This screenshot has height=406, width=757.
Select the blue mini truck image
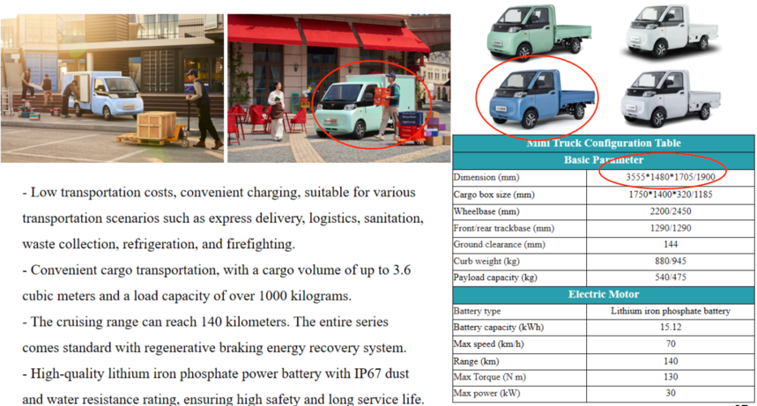pyautogui.click(x=541, y=100)
